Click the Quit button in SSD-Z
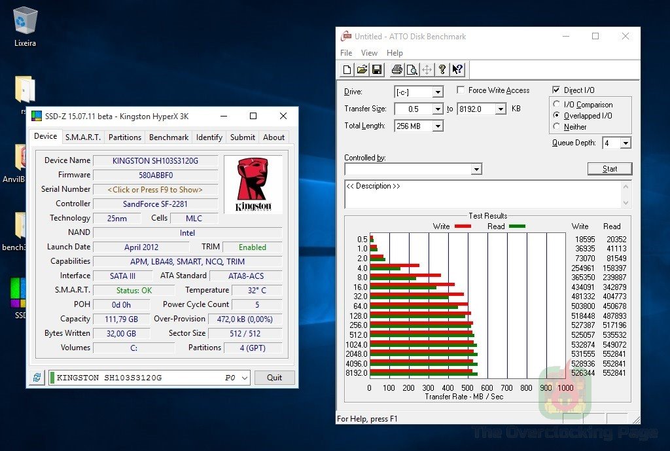Image resolution: width=670 pixels, height=451 pixels. coord(274,378)
